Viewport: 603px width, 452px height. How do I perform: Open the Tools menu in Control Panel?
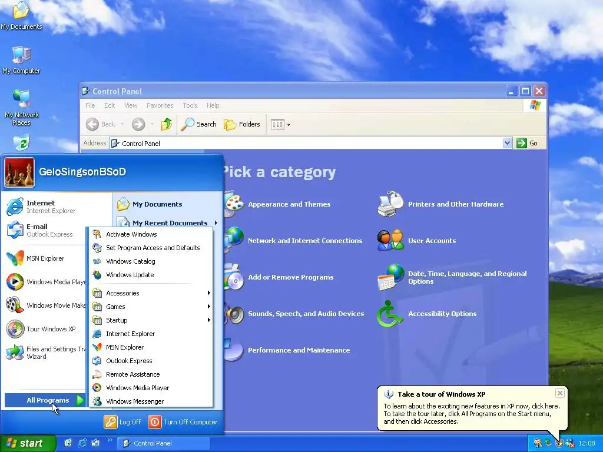point(190,105)
